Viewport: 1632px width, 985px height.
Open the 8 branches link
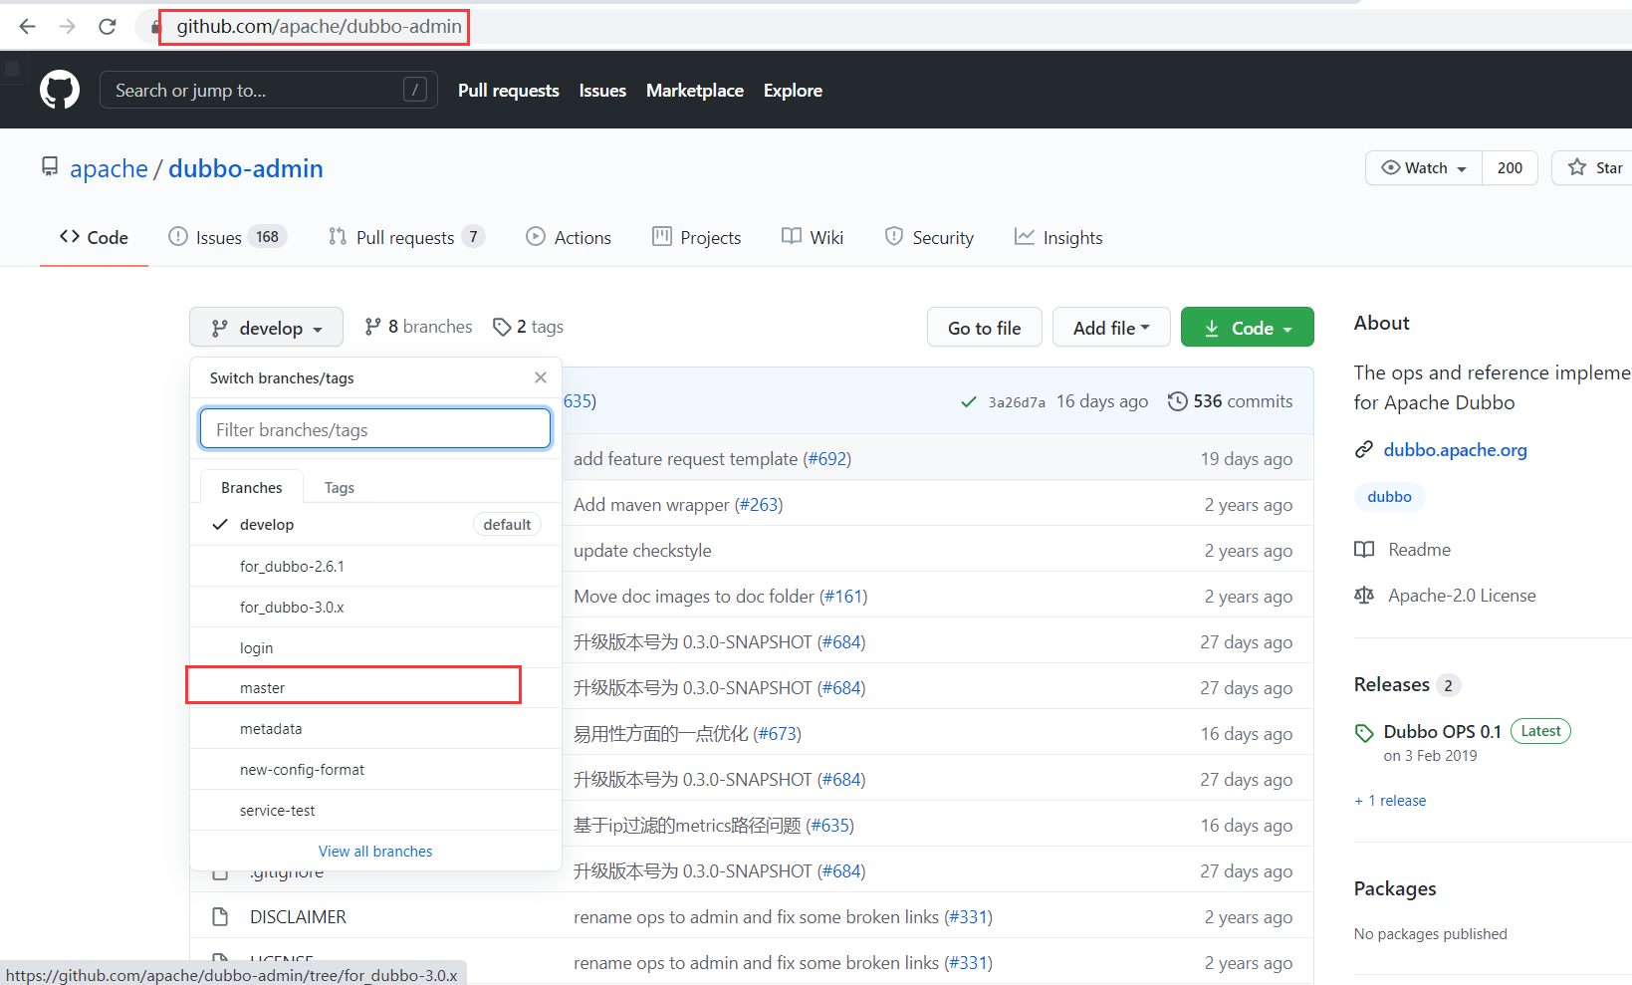tap(418, 327)
